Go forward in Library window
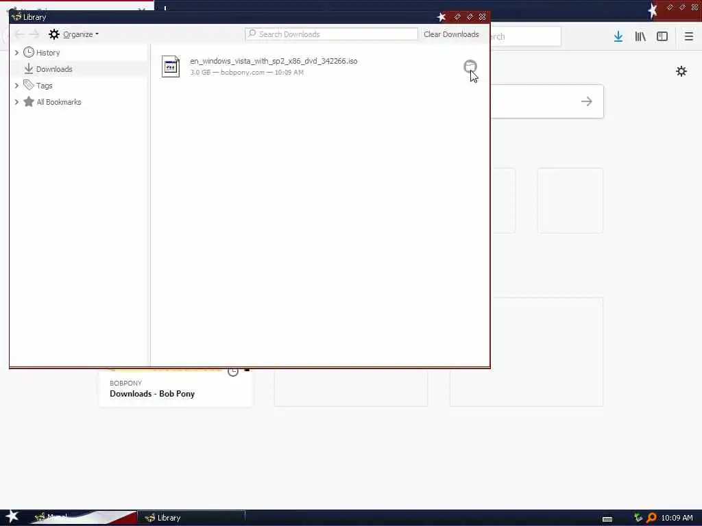The width and height of the screenshot is (702, 526). tap(34, 34)
